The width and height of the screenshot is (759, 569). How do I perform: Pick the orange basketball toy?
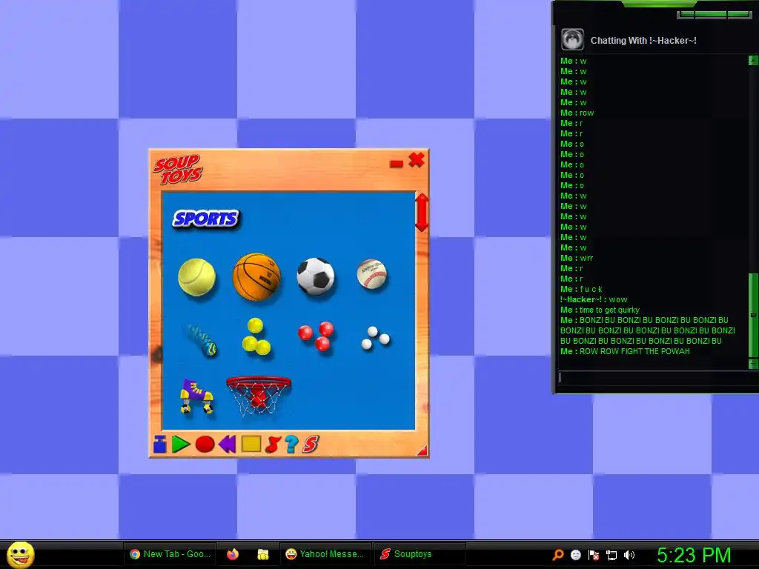[256, 277]
